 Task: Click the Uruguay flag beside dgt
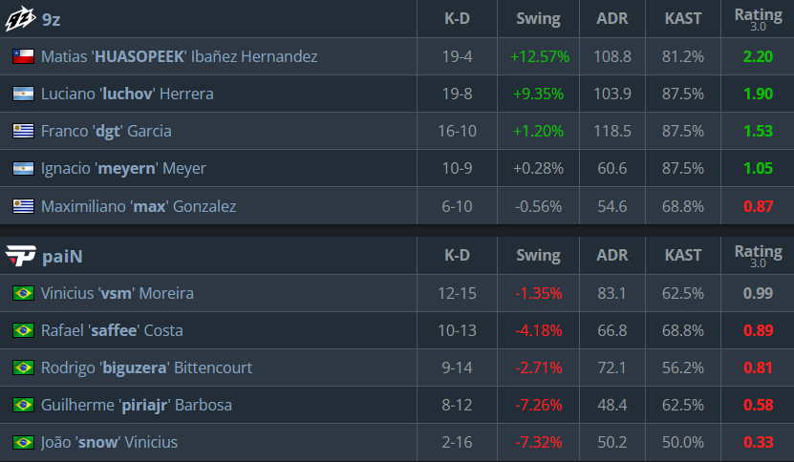[x=23, y=131]
